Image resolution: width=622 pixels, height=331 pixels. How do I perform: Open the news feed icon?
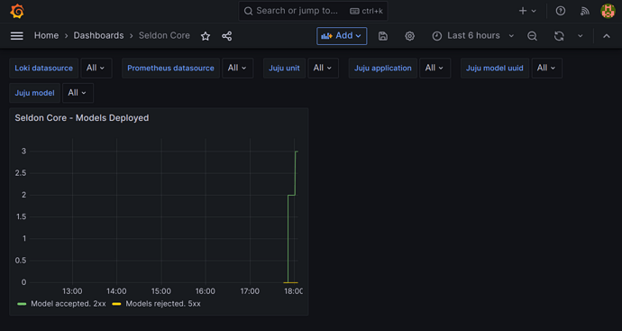[585, 11]
